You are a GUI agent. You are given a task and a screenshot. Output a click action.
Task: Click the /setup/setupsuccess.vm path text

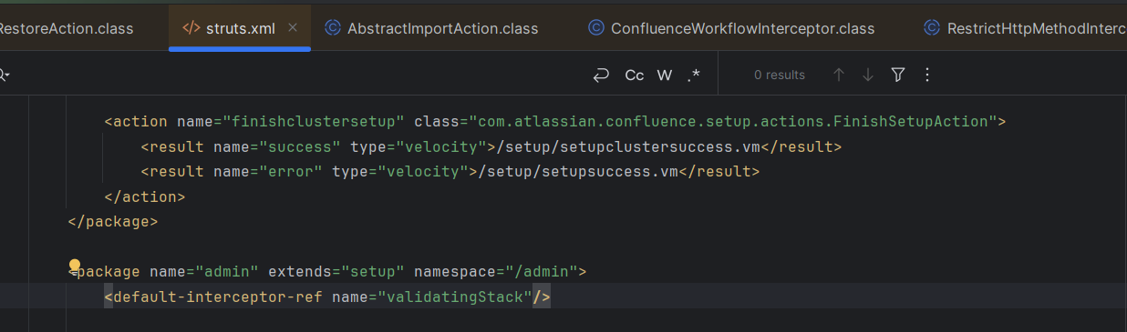[578, 171]
